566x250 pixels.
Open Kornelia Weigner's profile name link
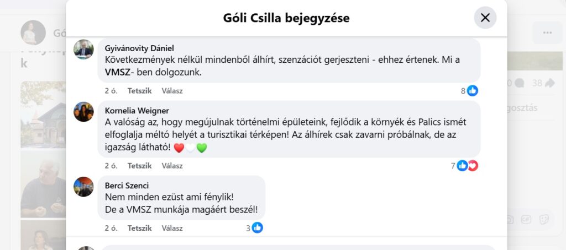point(137,110)
